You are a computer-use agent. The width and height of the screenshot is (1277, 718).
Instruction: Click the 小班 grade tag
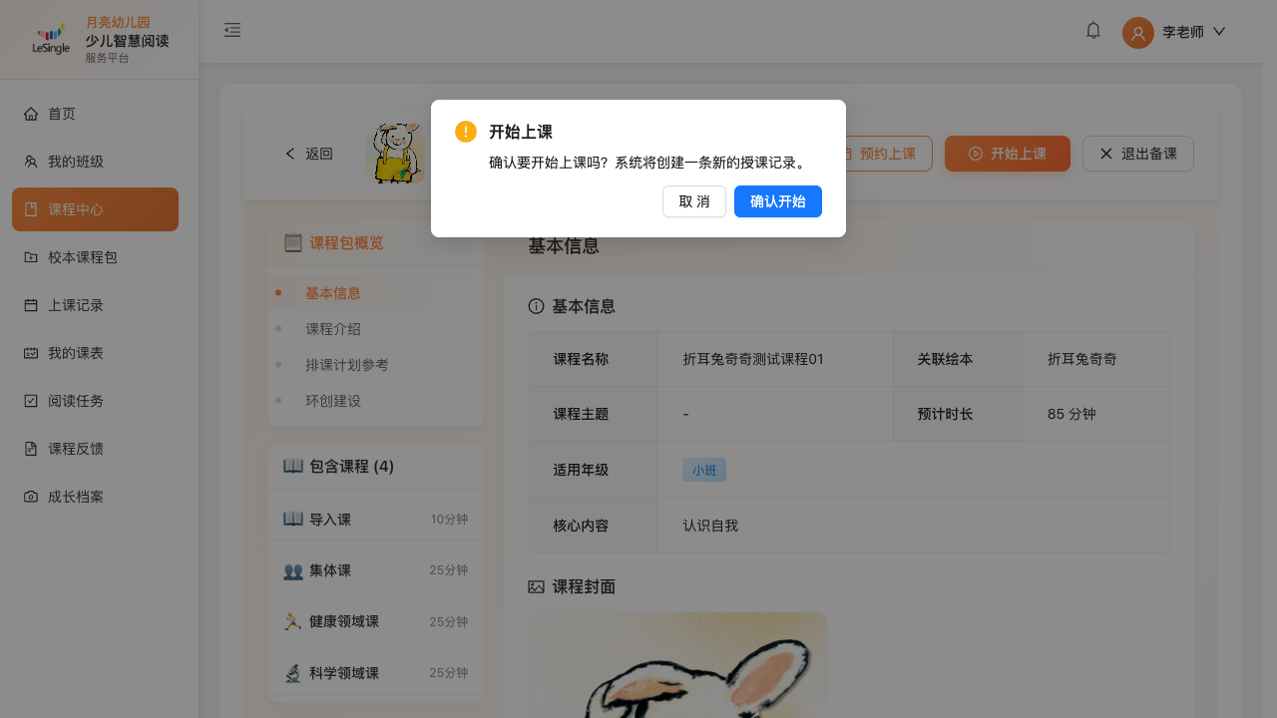(x=703, y=471)
